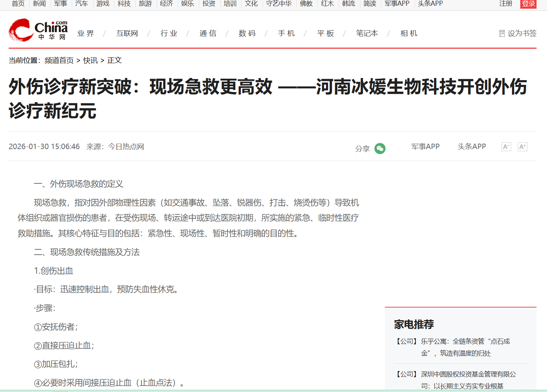Switch to the 手机 channel tab
Viewport: 547px width, 392px height.
[x=286, y=33]
